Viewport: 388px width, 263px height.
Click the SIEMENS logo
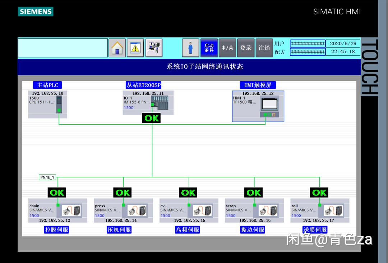pos(36,11)
